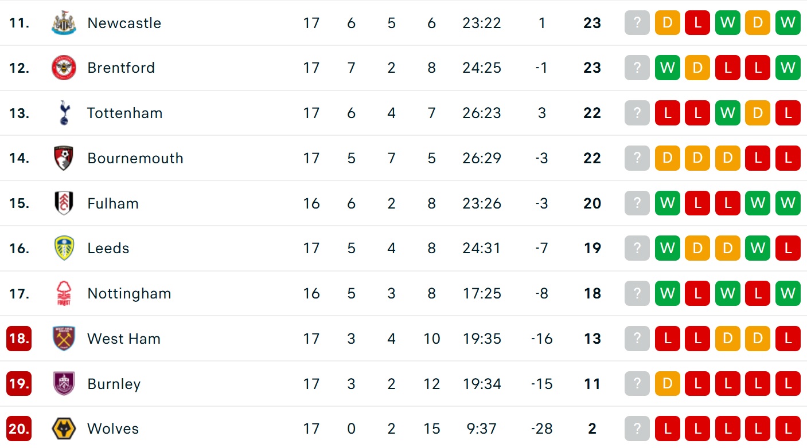The width and height of the screenshot is (807, 448).
Task: Click Burnley's orange D form badge
Action: [x=667, y=384]
